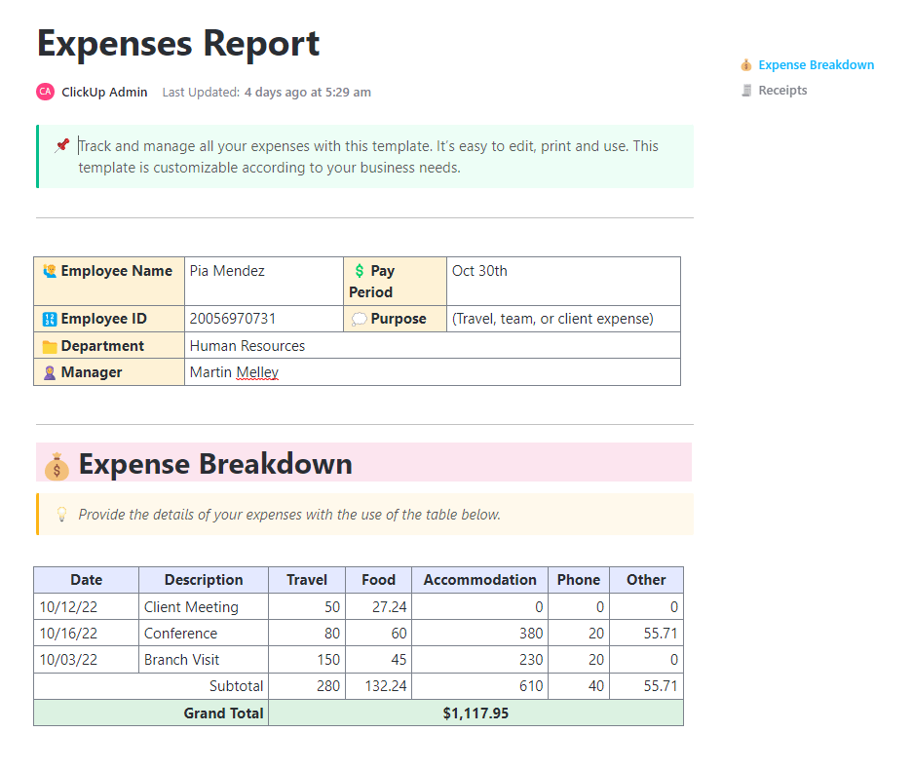The width and height of the screenshot is (913, 771).
Task: Open the Receipts sidebar entry
Action: tap(784, 90)
